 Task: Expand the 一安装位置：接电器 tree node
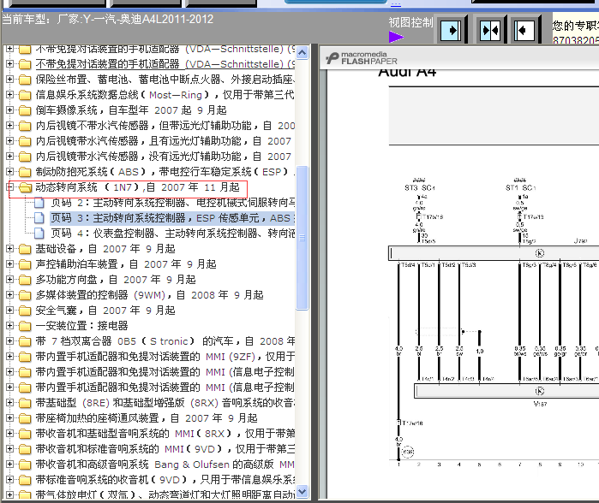coord(10,326)
